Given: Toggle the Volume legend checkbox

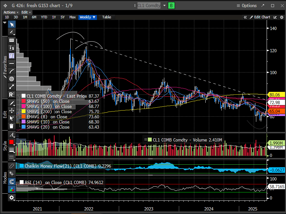Looking at the screenshot, I should [x=149, y=140].
